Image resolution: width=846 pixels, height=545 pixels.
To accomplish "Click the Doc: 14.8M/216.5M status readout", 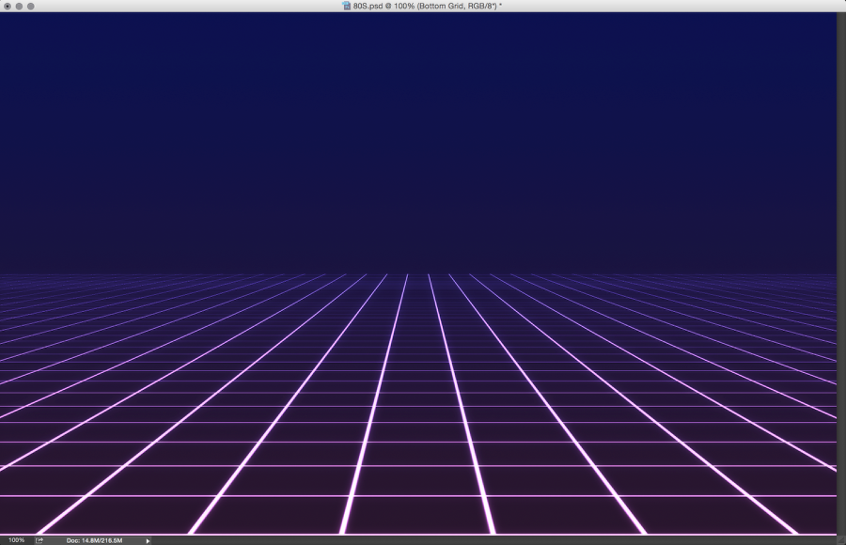I will pos(94,540).
